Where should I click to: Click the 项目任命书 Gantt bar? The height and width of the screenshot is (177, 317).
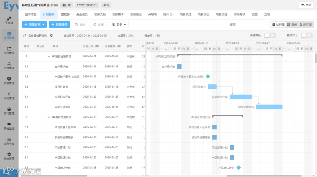coord(212,87)
